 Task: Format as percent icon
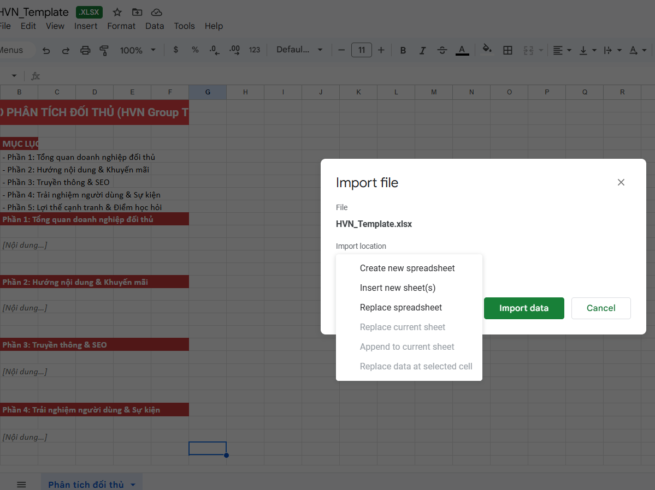pos(195,50)
